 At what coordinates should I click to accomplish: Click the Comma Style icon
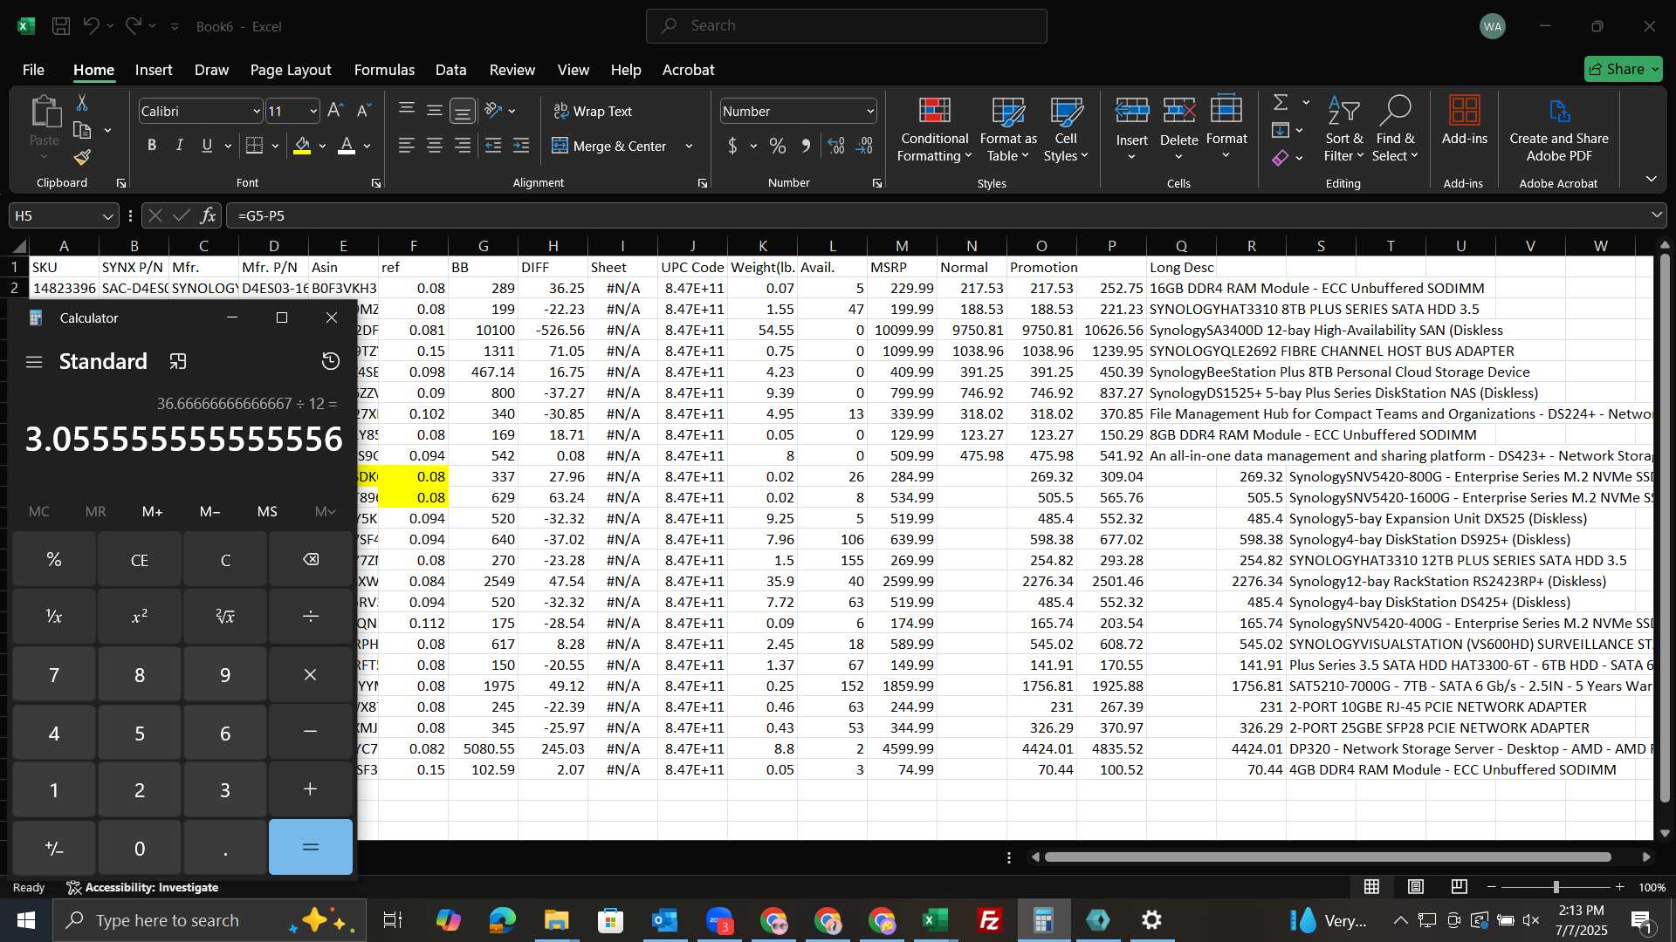(805, 146)
